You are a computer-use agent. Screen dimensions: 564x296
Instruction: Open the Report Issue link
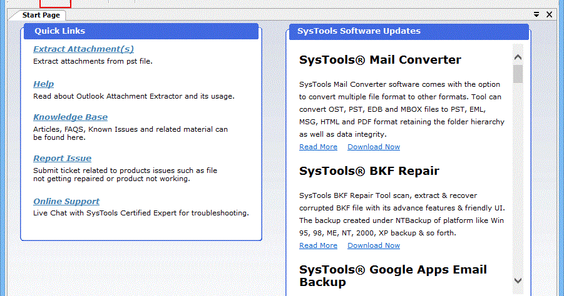click(62, 158)
